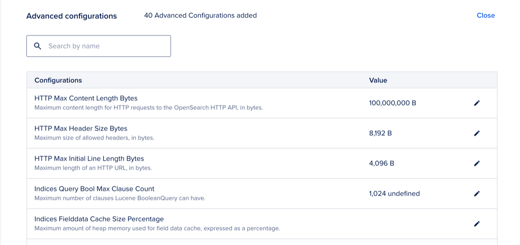This screenshot has width=520, height=245.
Task: Click the Configurations column header
Action: coord(58,80)
